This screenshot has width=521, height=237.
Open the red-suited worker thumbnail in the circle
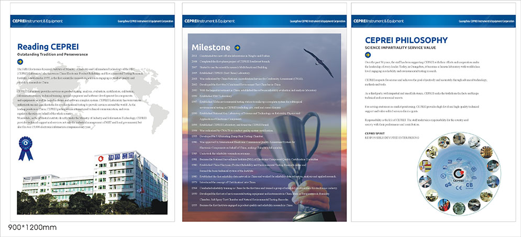point(444,205)
